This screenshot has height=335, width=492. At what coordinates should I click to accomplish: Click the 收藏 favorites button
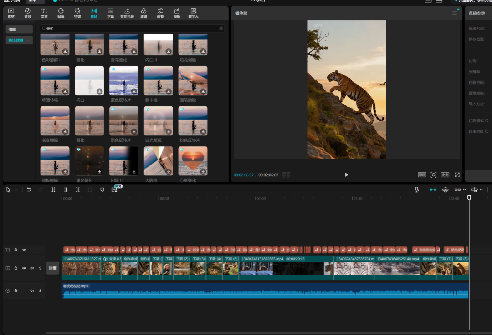coord(19,30)
